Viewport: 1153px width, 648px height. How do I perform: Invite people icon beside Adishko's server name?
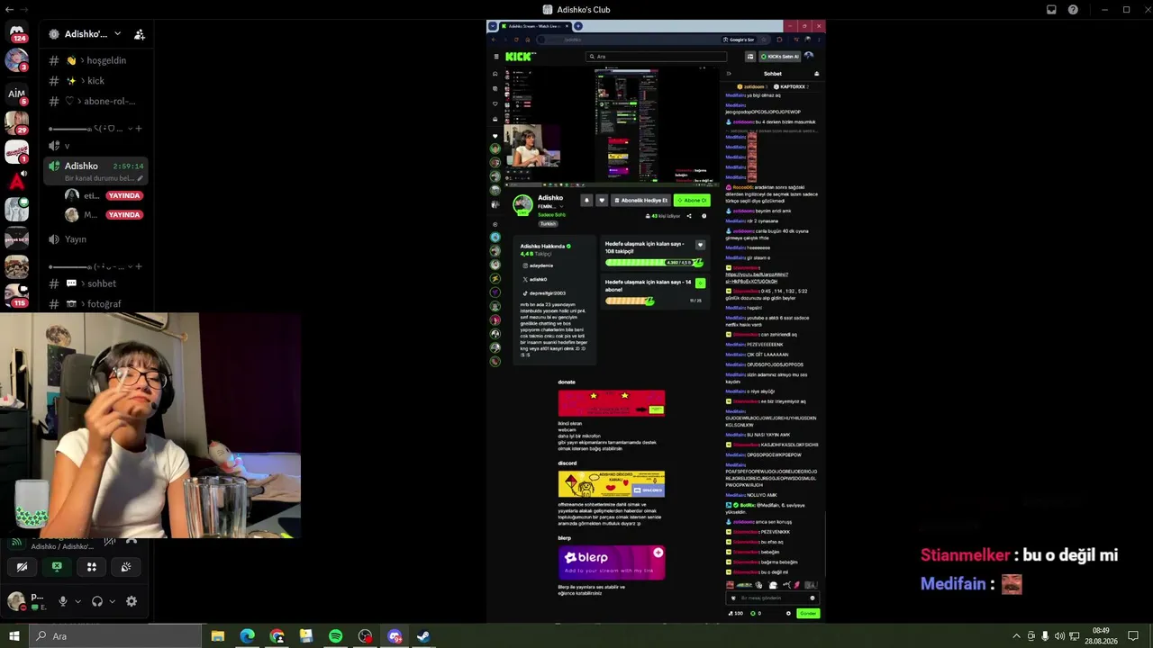(140, 34)
